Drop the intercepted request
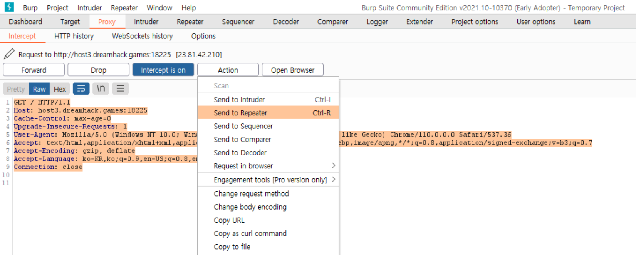 point(99,70)
